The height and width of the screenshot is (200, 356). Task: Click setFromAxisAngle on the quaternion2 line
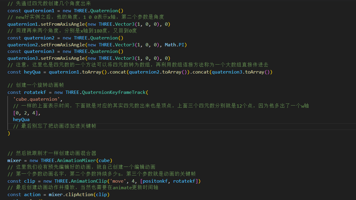(x=63, y=45)
